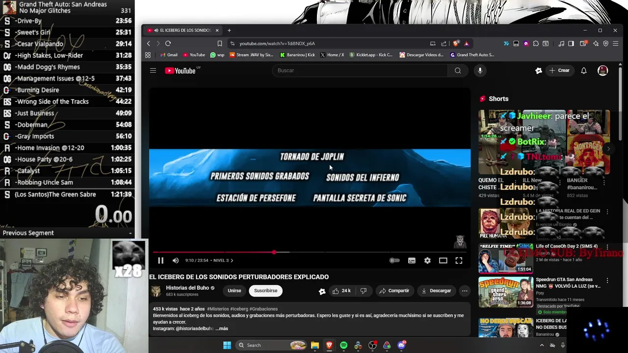Viewport: 628px width, 353px height.
Task: Dislike the video with thumbs down
Action: (x=364, y=291)
